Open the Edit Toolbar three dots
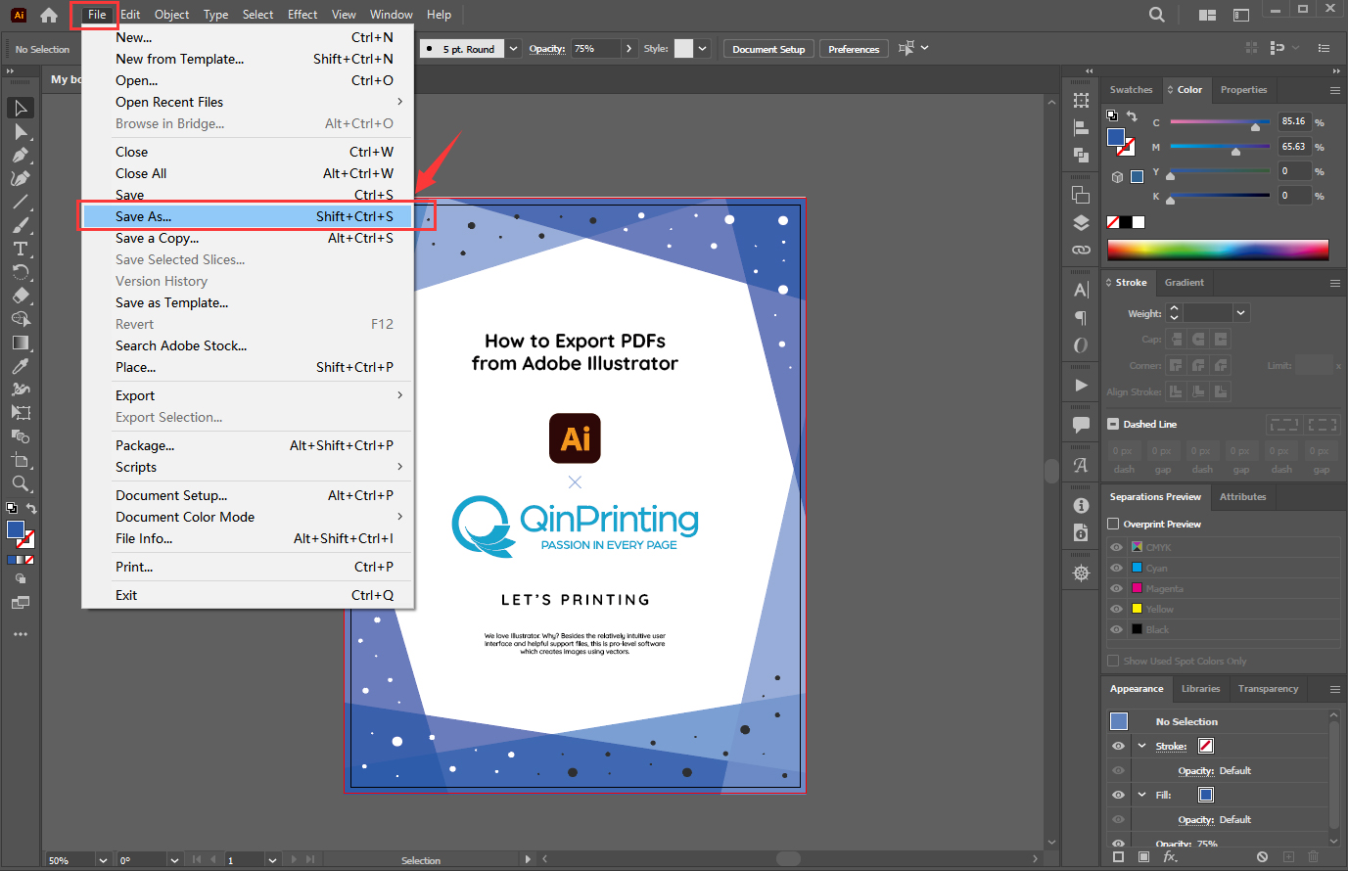The height and width of the screenshot is (871, 1348). pos(21,634)
